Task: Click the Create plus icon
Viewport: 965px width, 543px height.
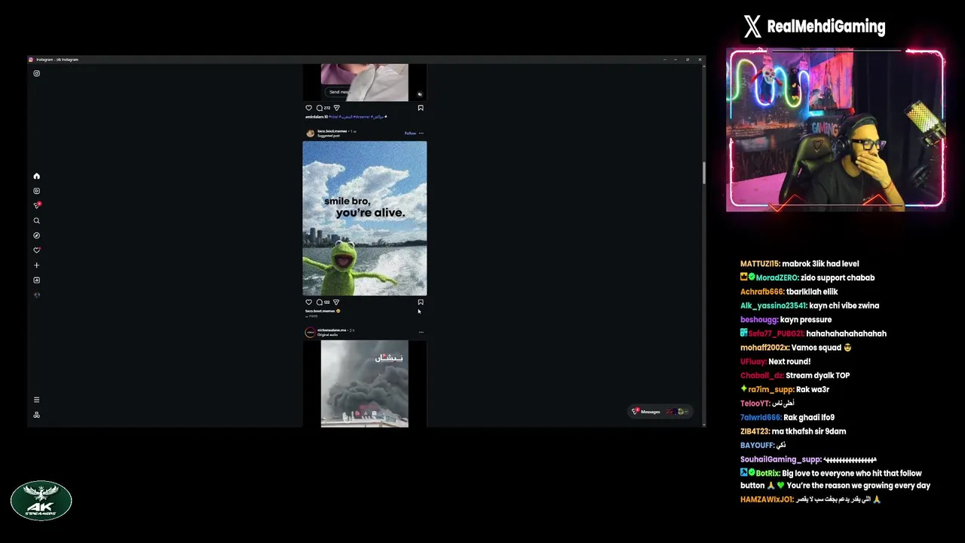Action: pyautogui.click(x=36, y=265)
